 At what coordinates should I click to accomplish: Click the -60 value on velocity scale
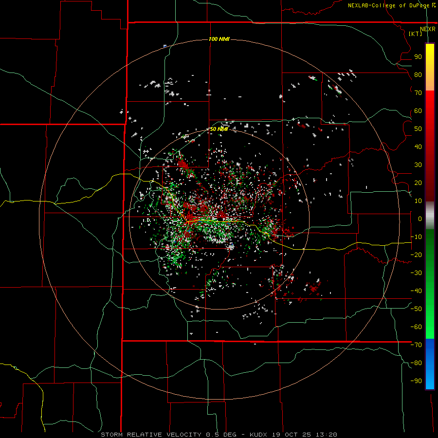416,327
